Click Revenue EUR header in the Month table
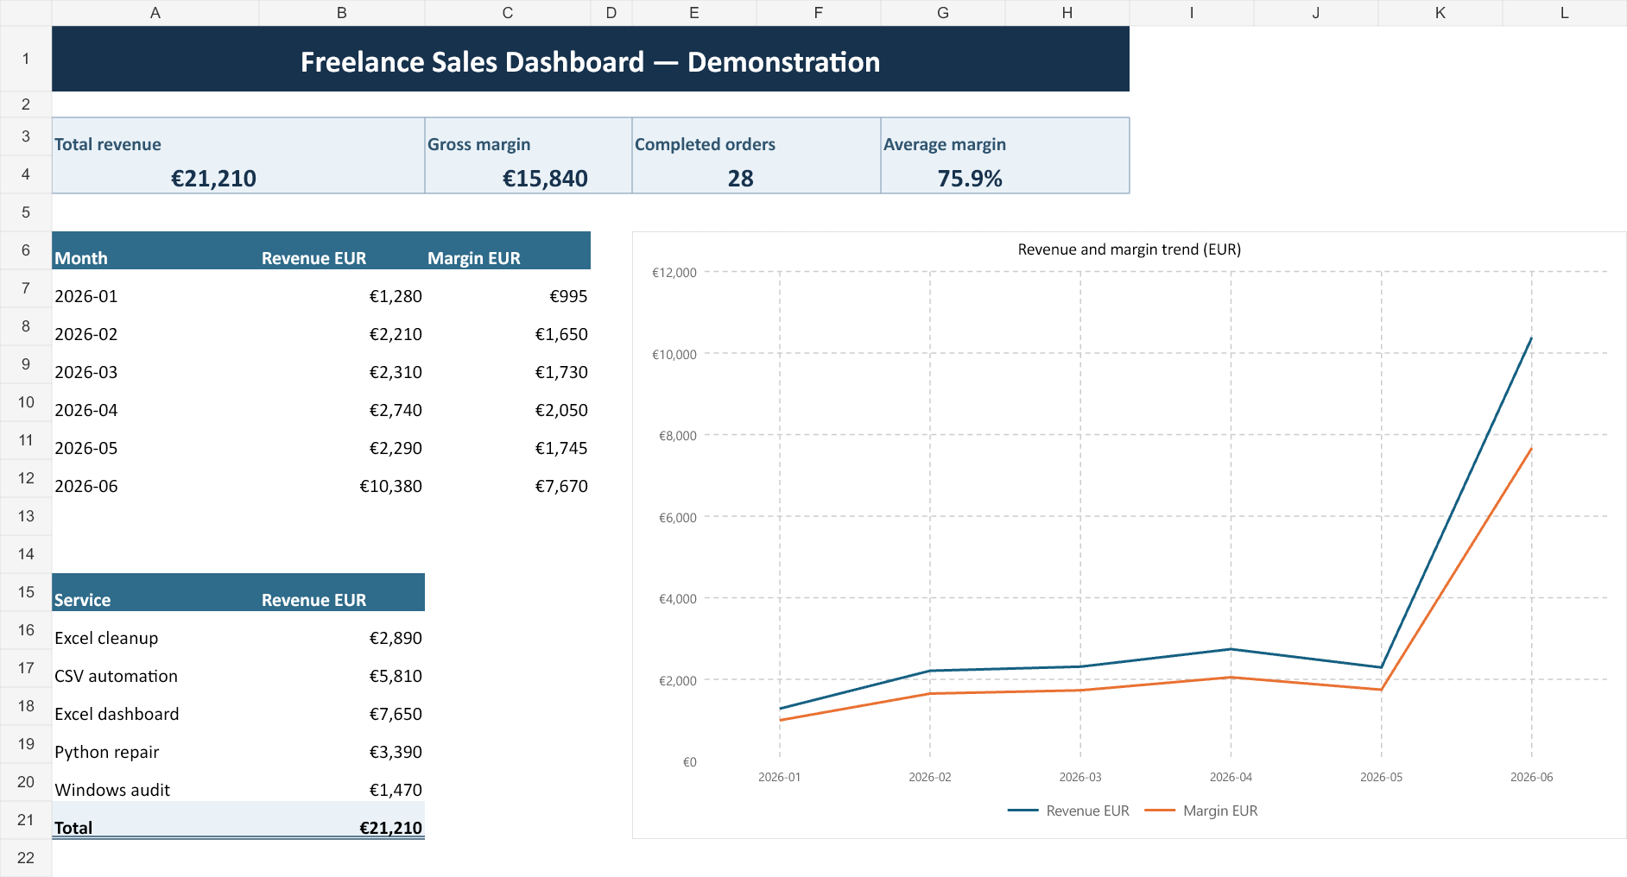Screen dimensions: 1627x877 tap(342, 250)
